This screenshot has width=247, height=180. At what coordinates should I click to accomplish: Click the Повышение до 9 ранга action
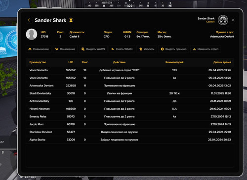coord(120,101)
